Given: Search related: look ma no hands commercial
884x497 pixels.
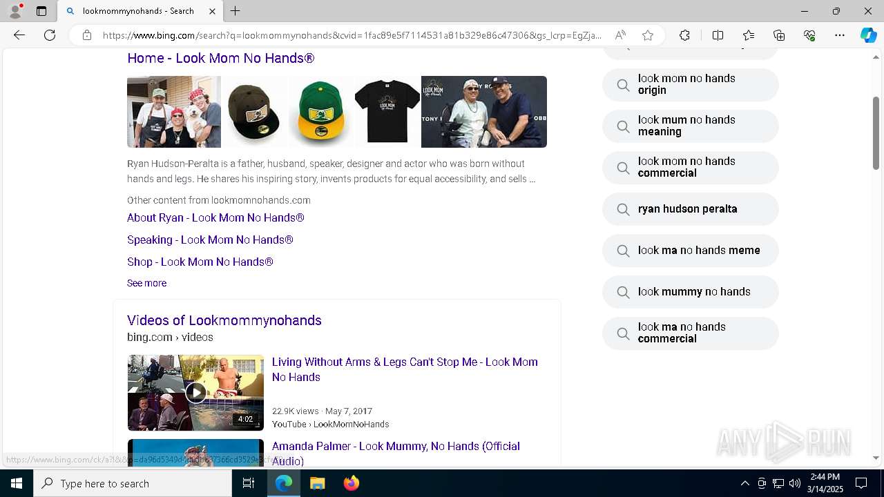Looking at the screenshot, I should (691, 333).
